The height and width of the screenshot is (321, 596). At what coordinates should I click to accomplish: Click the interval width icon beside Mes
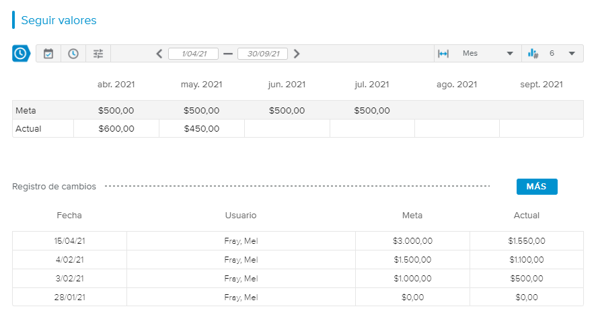point(443,54)
